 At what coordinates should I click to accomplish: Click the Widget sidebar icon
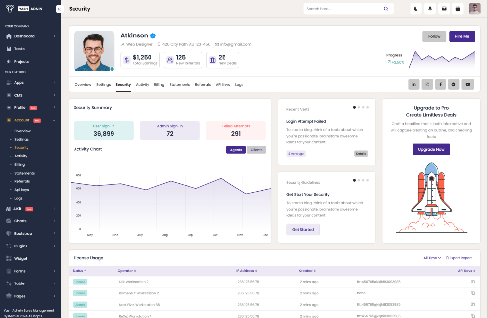(x=9, y=259)
